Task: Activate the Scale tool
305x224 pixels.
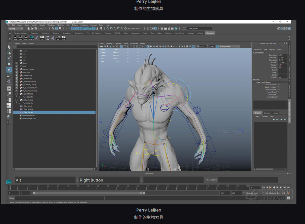Action: 9,76
